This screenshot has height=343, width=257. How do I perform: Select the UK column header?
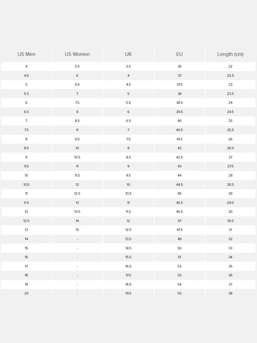click(x=128, y=54)
